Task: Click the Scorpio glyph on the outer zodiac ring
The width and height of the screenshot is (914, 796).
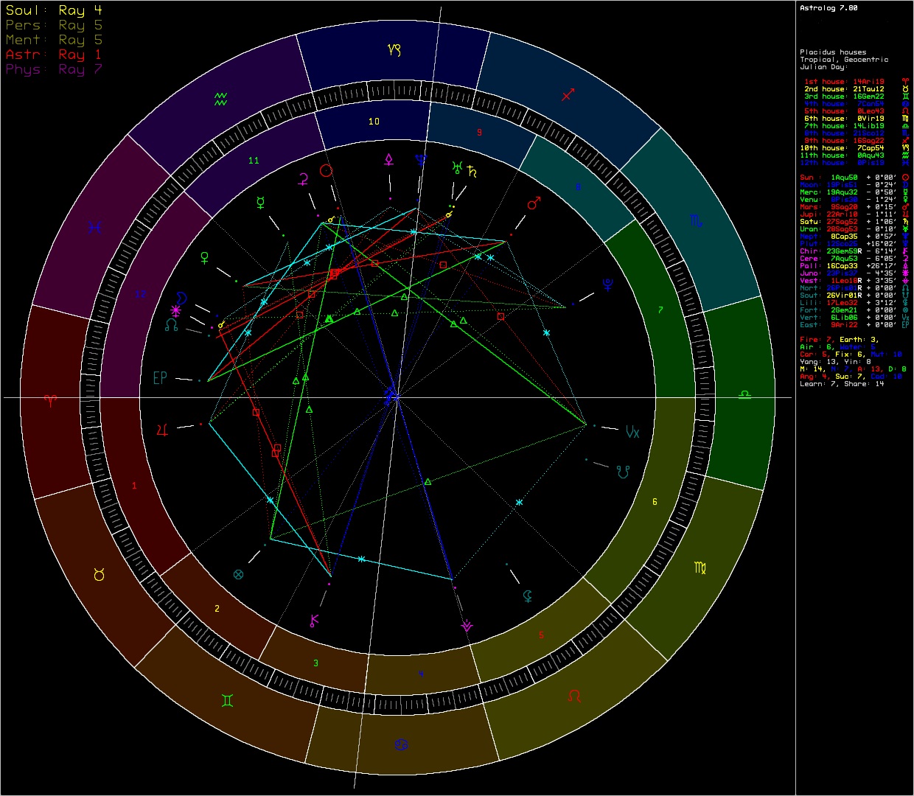Action: pyautogui.click(x=696, y=220)
